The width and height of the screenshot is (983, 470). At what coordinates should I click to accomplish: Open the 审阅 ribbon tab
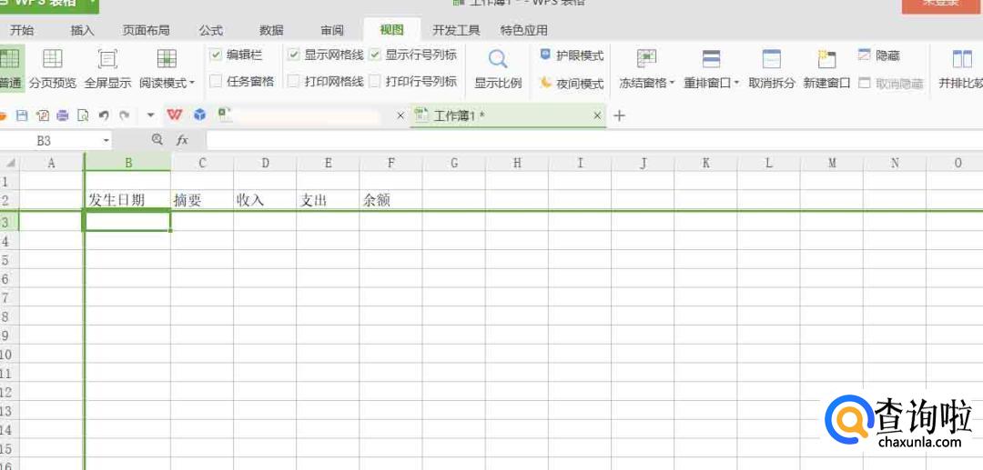(x=332, y=30)
